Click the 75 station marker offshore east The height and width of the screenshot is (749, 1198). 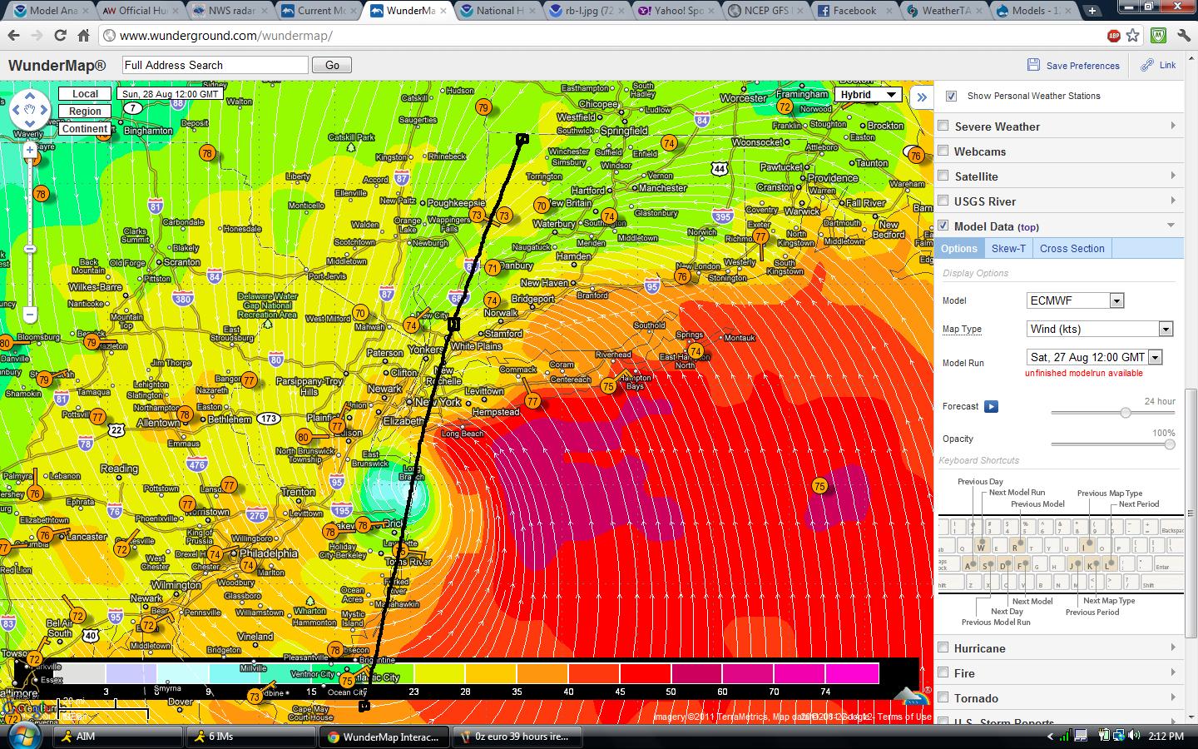pos(819,486)
